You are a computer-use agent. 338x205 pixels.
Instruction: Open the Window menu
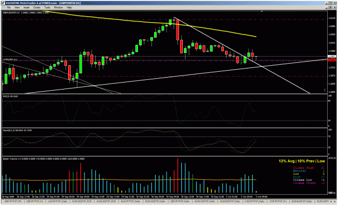point(58,8)
